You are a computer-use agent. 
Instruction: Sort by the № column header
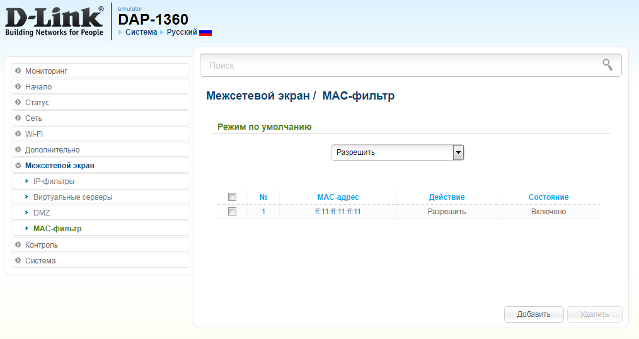[x=263, y=197]
